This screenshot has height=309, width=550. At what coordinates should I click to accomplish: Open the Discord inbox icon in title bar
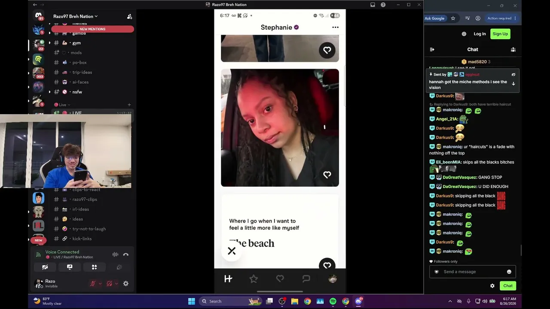click(x=373, y=5)
